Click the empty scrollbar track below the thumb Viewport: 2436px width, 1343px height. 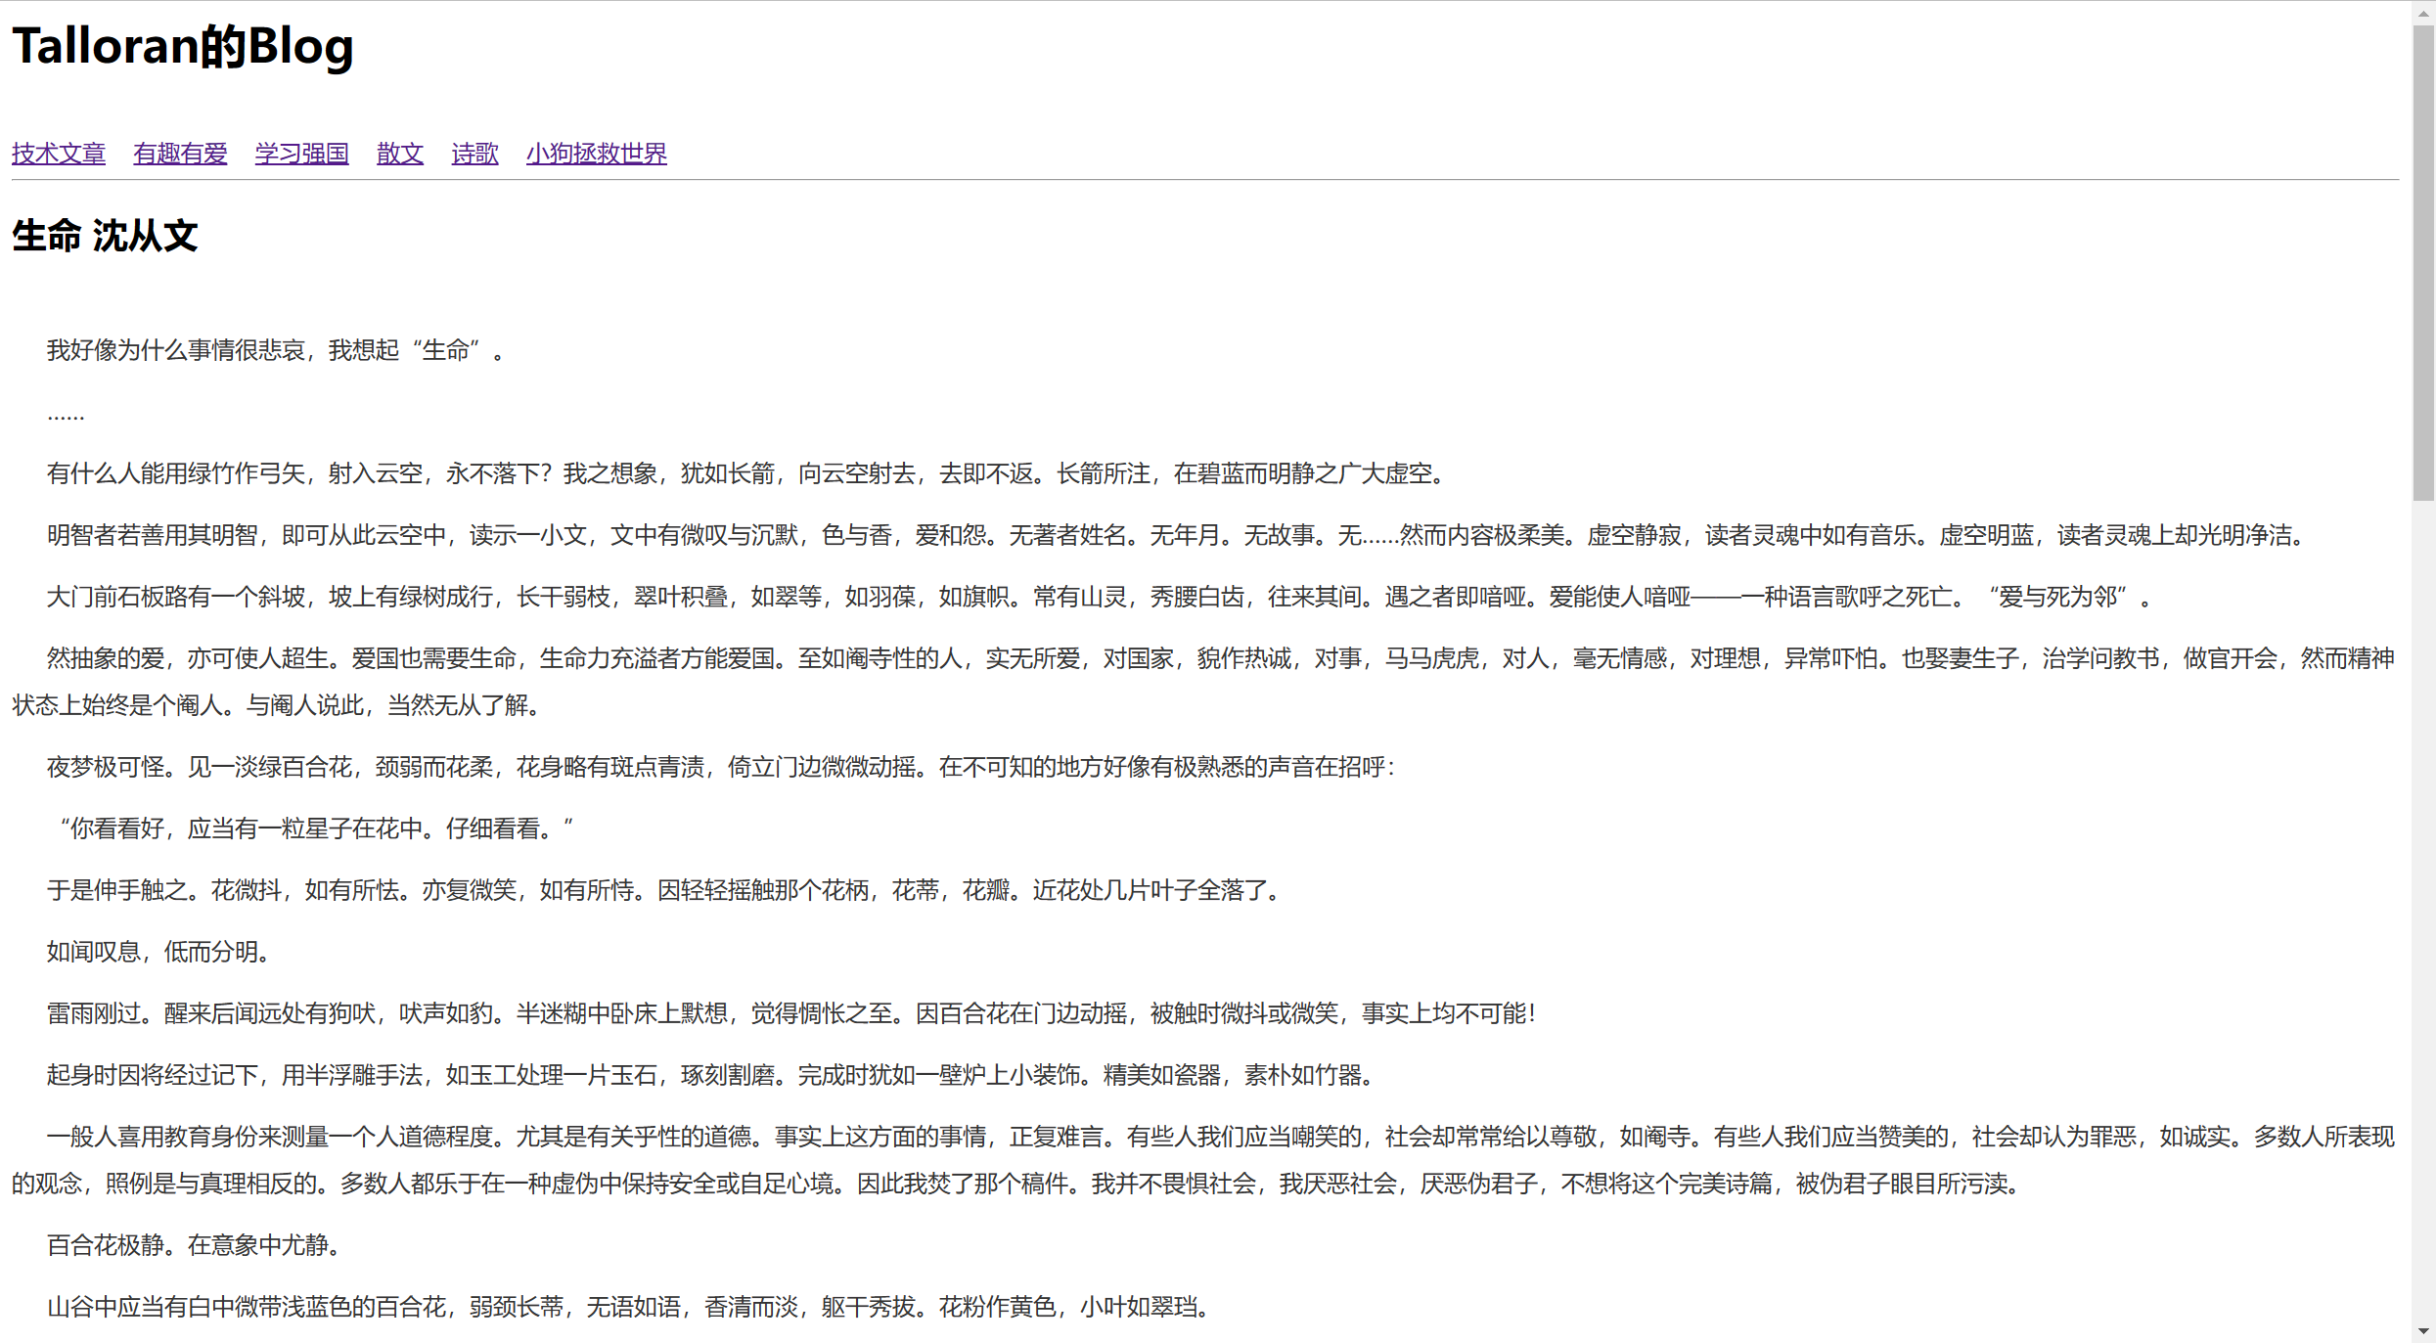pyautogui.click(x=2422, y=880)
